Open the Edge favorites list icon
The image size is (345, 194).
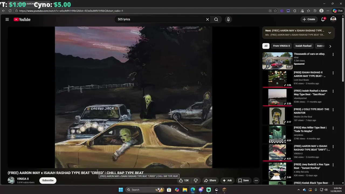coord(308,11)
